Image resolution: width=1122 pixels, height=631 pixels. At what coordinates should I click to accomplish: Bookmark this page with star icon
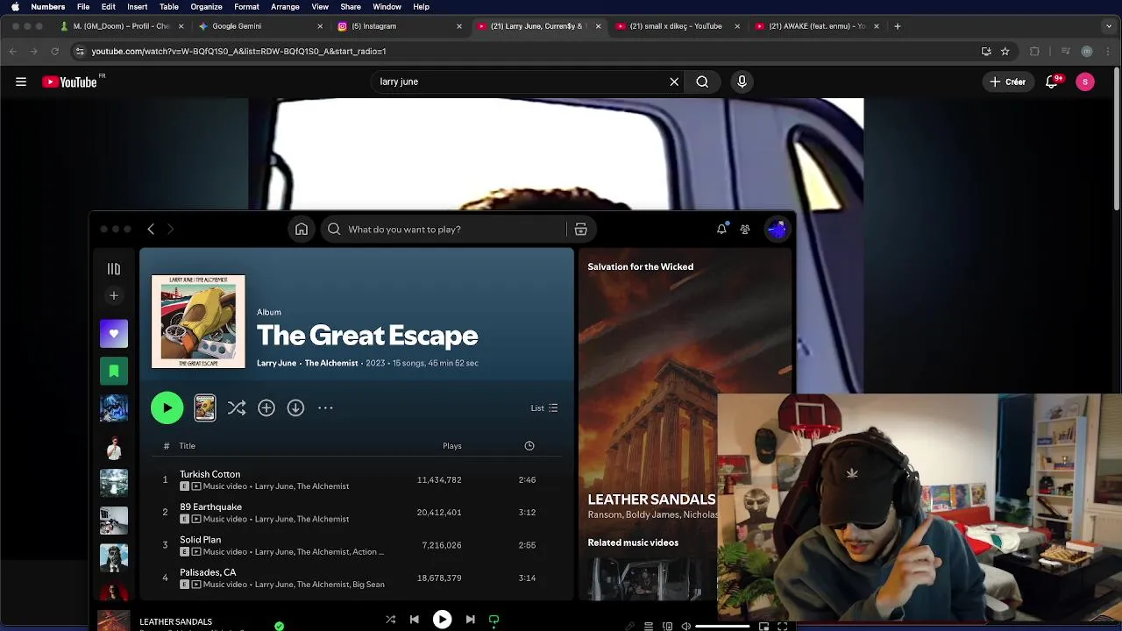pos(1005,51)
